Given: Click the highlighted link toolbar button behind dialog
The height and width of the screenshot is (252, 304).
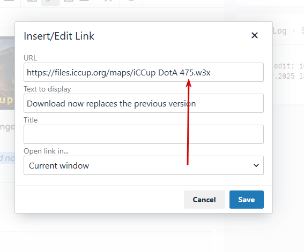Looking at the screenshot, I should (x=50, y=2).
